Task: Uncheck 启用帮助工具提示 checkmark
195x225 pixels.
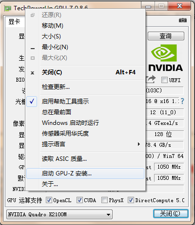Action: [x=32, y=102]
